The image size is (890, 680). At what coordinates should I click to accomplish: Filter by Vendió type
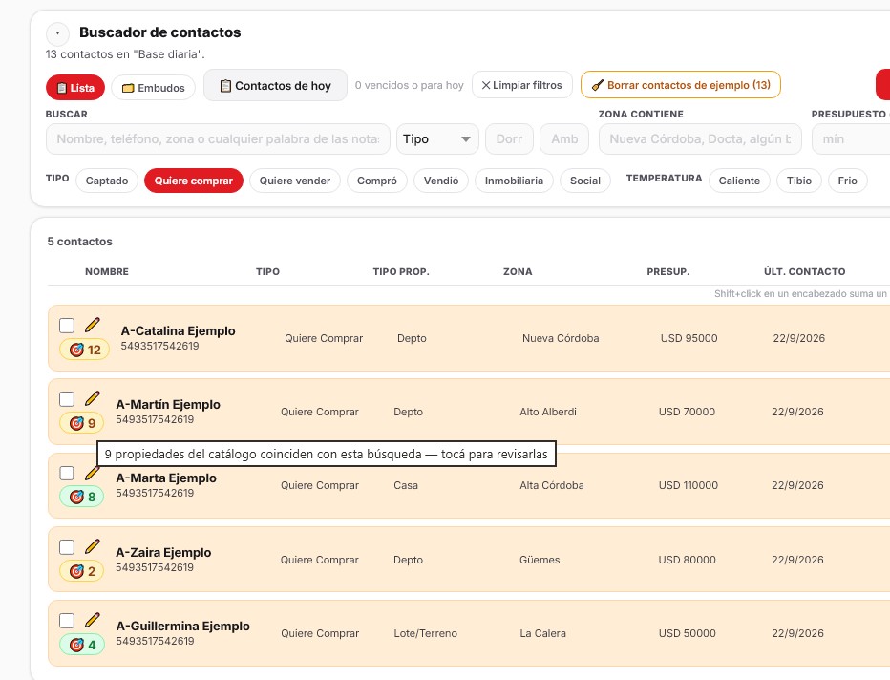[441, 181]
